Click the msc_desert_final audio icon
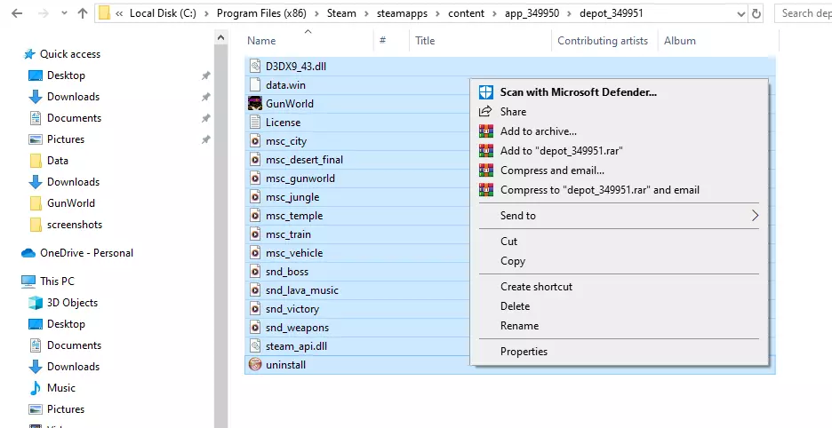The width and height of the screenshot is (832, 428). (255, 160)
